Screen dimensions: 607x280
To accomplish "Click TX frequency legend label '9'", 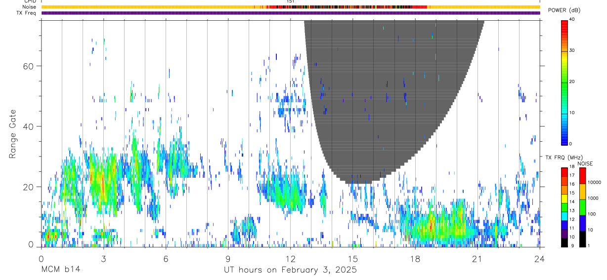I will (571, 245).
